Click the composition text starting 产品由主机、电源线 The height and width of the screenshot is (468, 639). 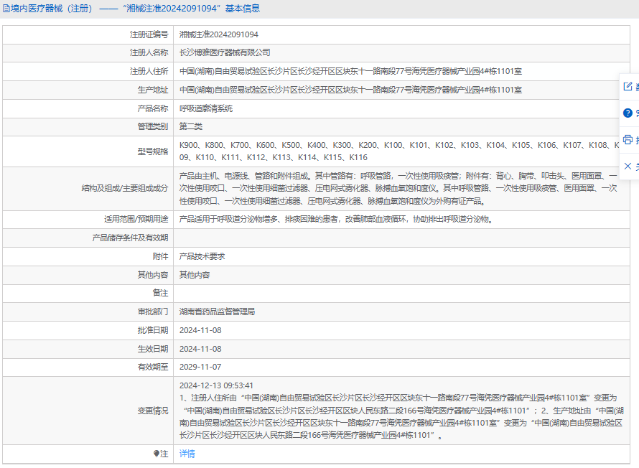398,188
